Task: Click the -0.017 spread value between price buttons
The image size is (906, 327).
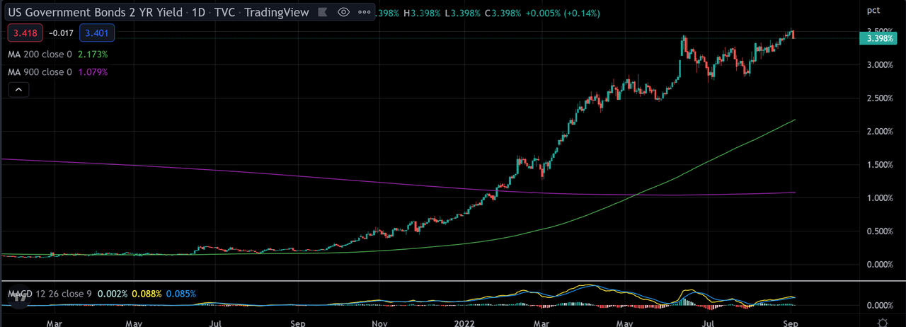Action: (62, 32)
